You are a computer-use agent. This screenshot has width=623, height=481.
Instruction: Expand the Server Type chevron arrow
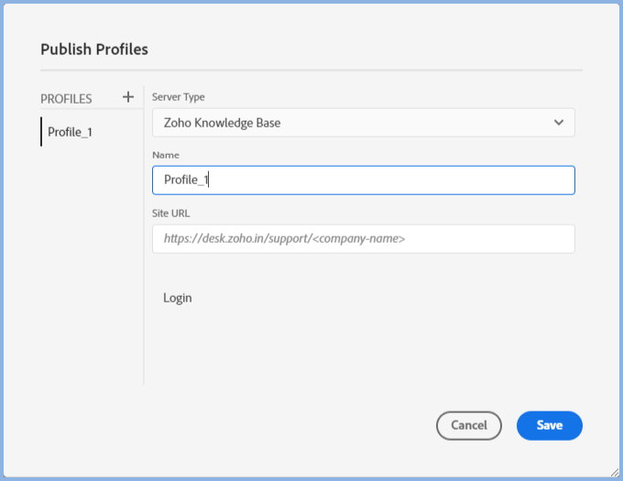click(x=559, y=123)
